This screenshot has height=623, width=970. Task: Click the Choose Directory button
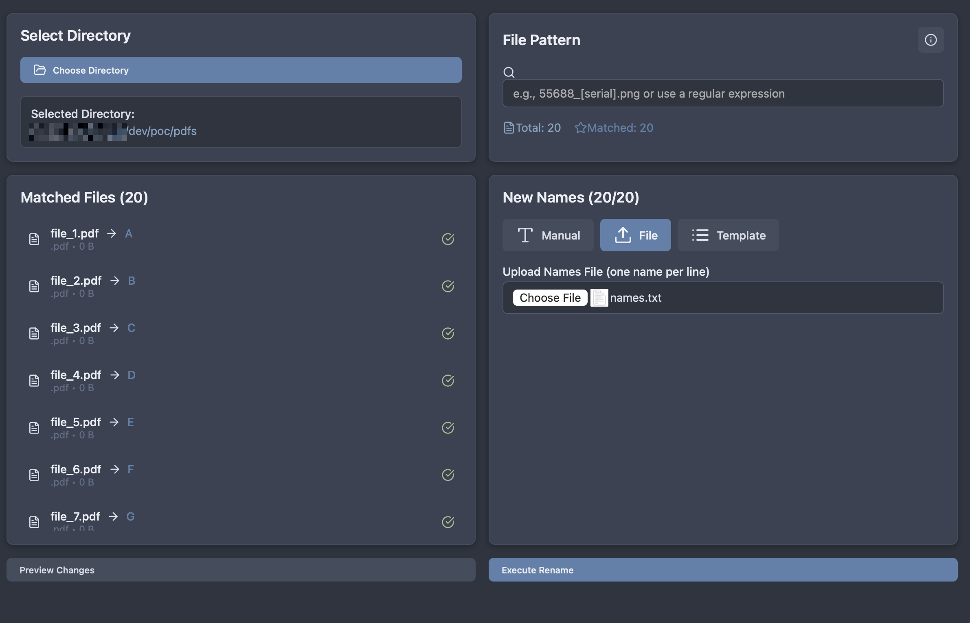(x=241, y=70)
